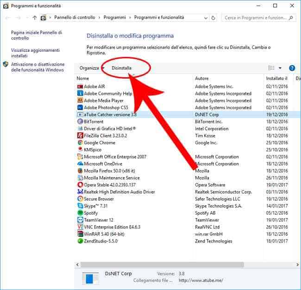This screenshot has height=290, width=301.
Task: Click the horizontal scrollbar thumb
Action: (162, 265)
